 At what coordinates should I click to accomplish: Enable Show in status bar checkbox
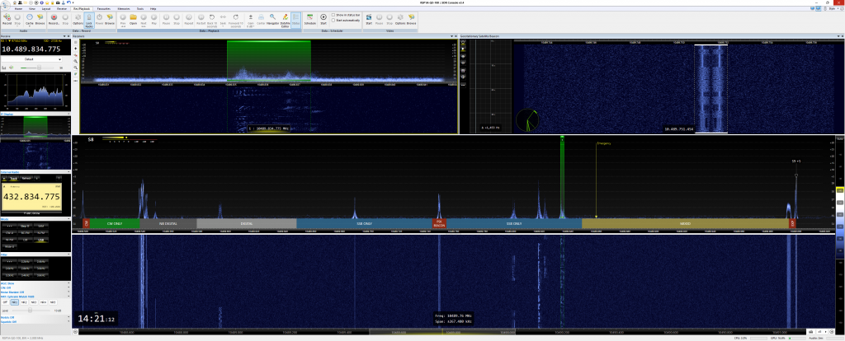pyautogui.click(x=333, y=15)
